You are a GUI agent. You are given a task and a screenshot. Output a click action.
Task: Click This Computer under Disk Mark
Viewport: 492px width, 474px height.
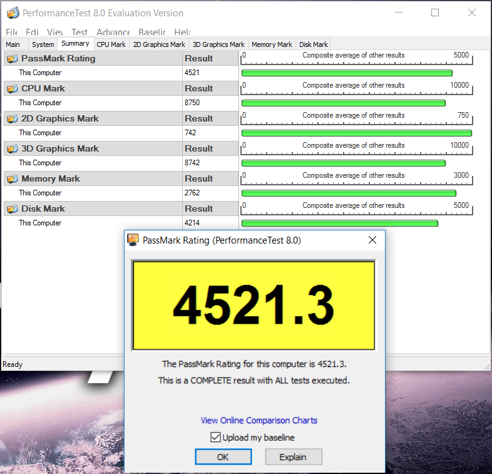(40, 223)
